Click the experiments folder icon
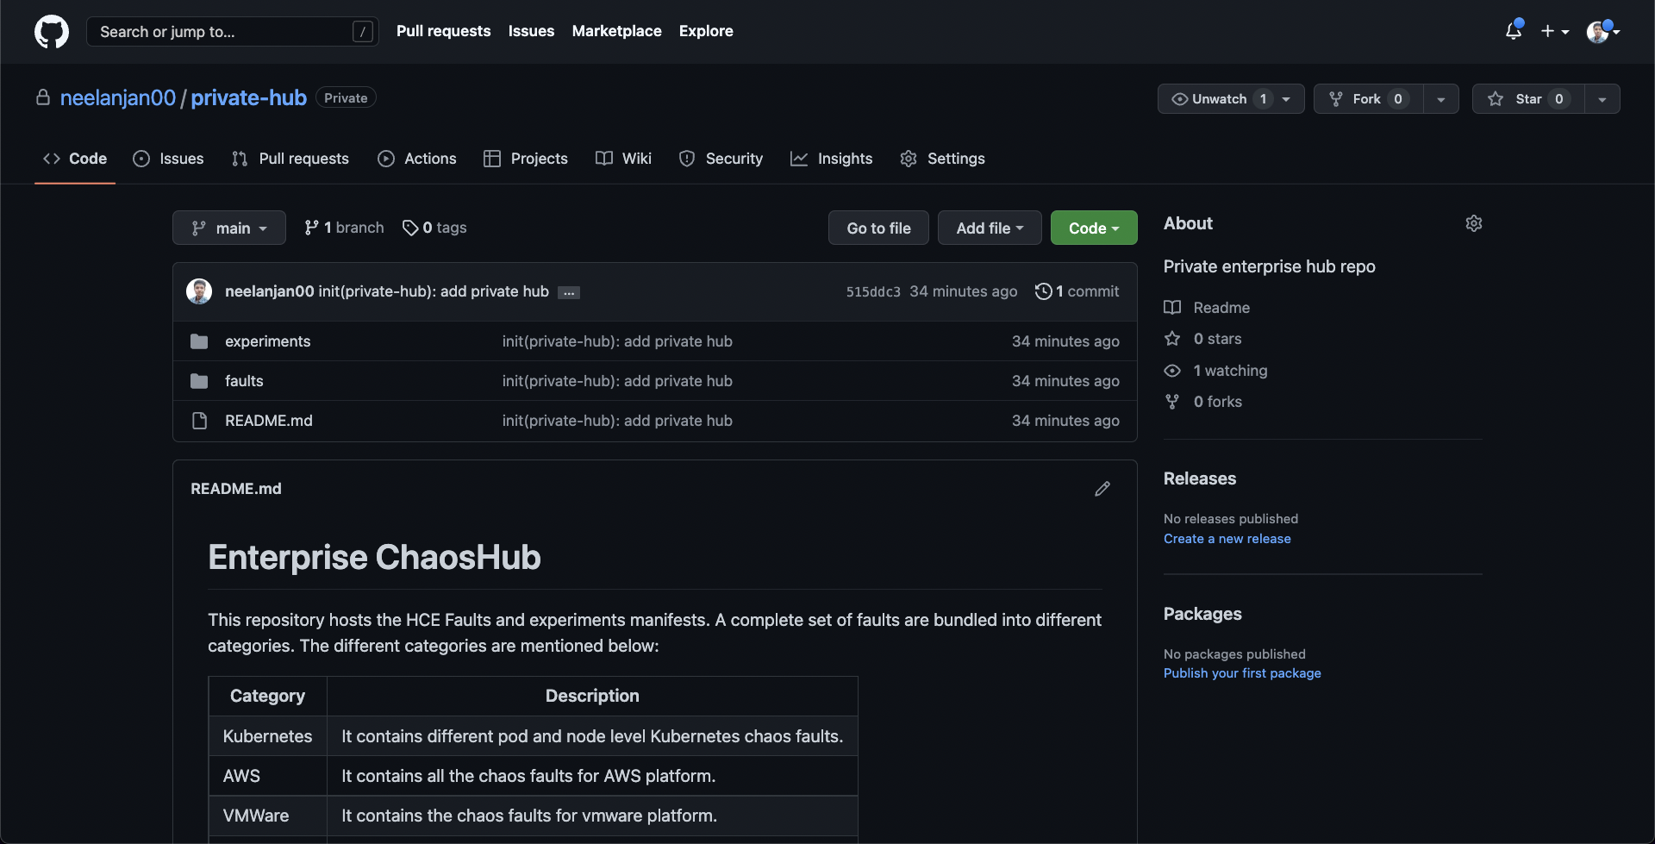The height and width of the screenshot is (844, 1655). 199,341
